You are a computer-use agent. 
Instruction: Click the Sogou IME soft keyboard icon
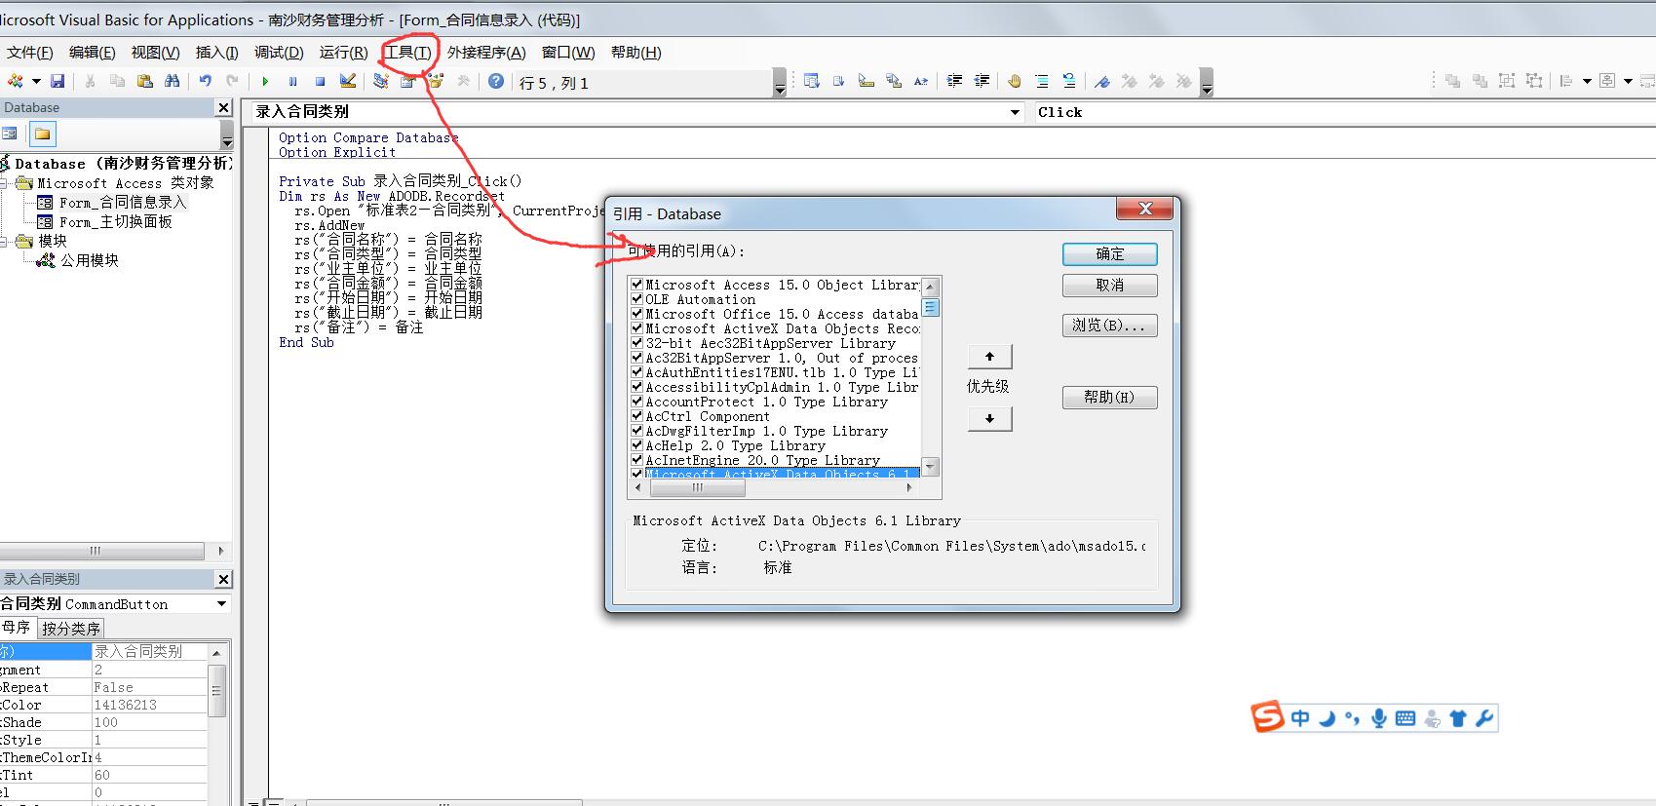(1405, 718)
